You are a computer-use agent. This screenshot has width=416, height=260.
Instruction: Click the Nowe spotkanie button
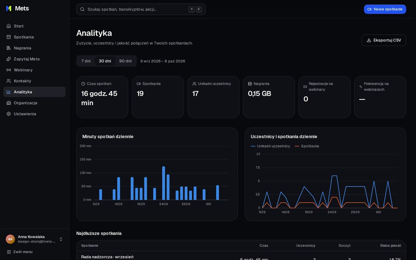pos(385,9)
